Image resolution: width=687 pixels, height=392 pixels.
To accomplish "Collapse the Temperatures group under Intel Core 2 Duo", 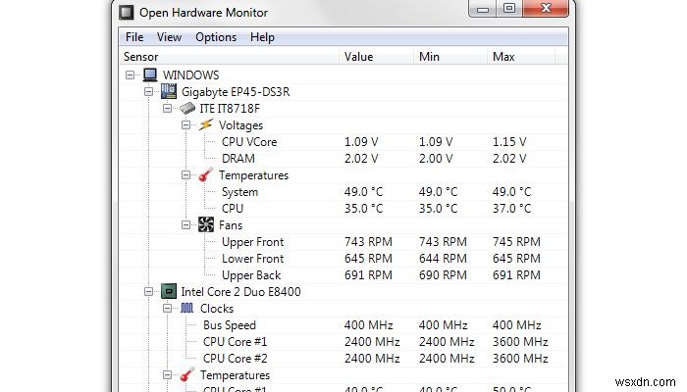I will (168, 375).
